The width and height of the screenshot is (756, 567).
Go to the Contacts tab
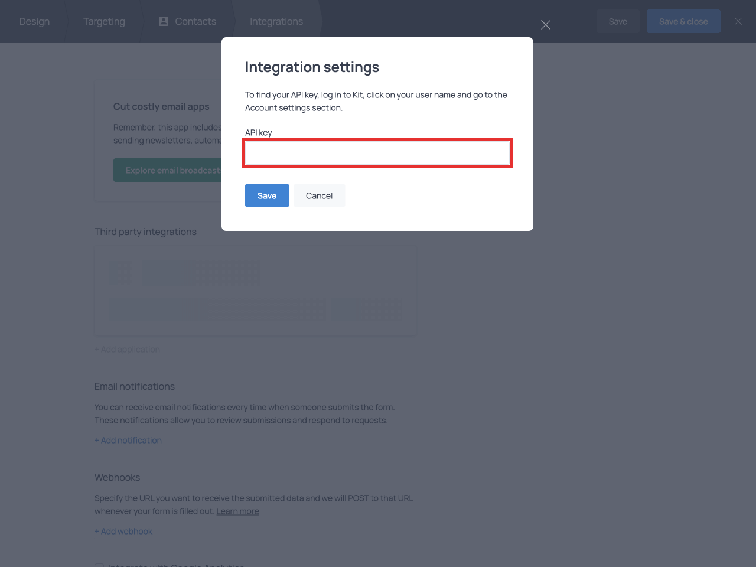195,21
